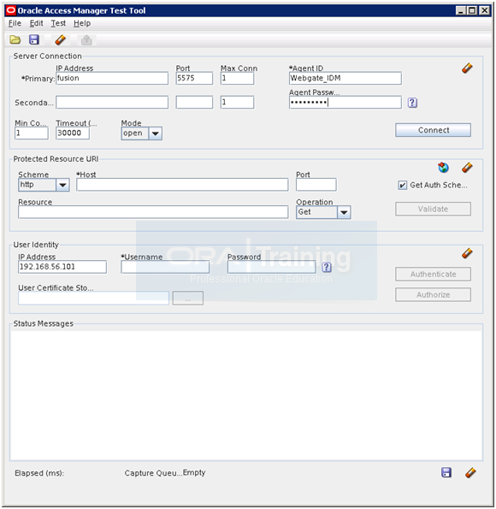
Task: Click the Protected Resource Port field
Action: click(316, 185)
